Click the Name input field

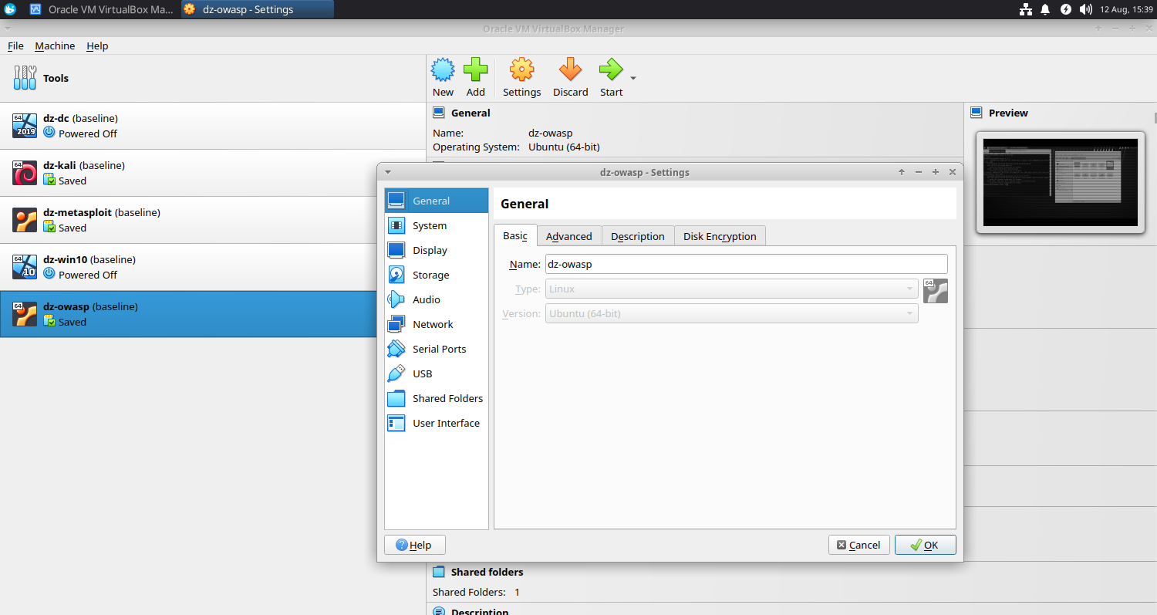tap(746, 264)
